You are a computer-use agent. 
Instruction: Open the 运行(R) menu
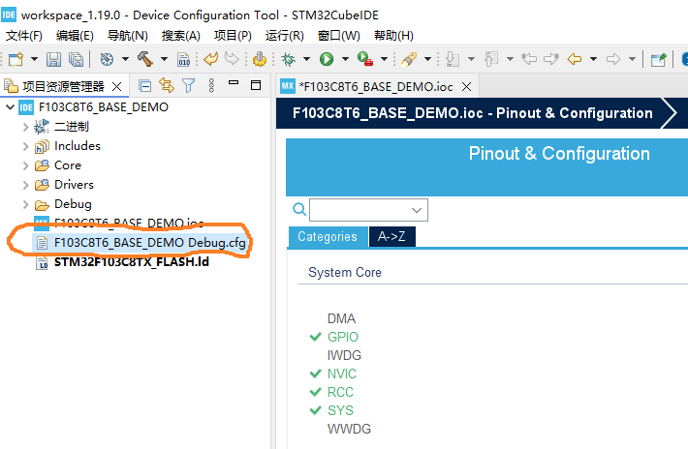click(x=284, y=36)
